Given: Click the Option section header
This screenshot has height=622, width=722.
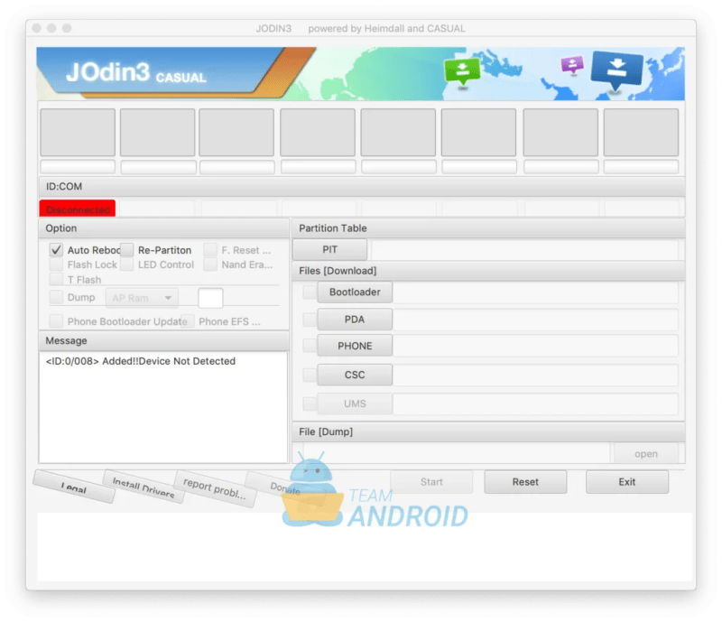Looking at the screenshot, I should (61, 228).
